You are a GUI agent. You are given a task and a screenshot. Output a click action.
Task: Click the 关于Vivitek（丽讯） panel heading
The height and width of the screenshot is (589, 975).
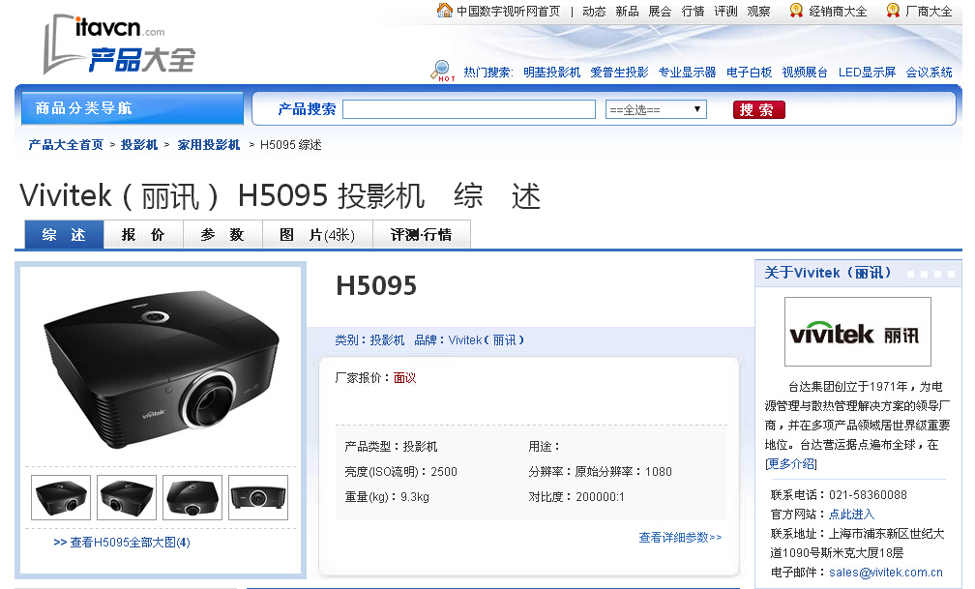(x=828, y=273)
